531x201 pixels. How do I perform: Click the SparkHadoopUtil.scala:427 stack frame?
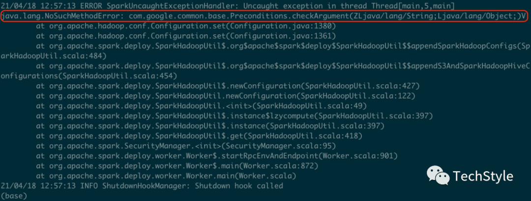coord(228,85)
